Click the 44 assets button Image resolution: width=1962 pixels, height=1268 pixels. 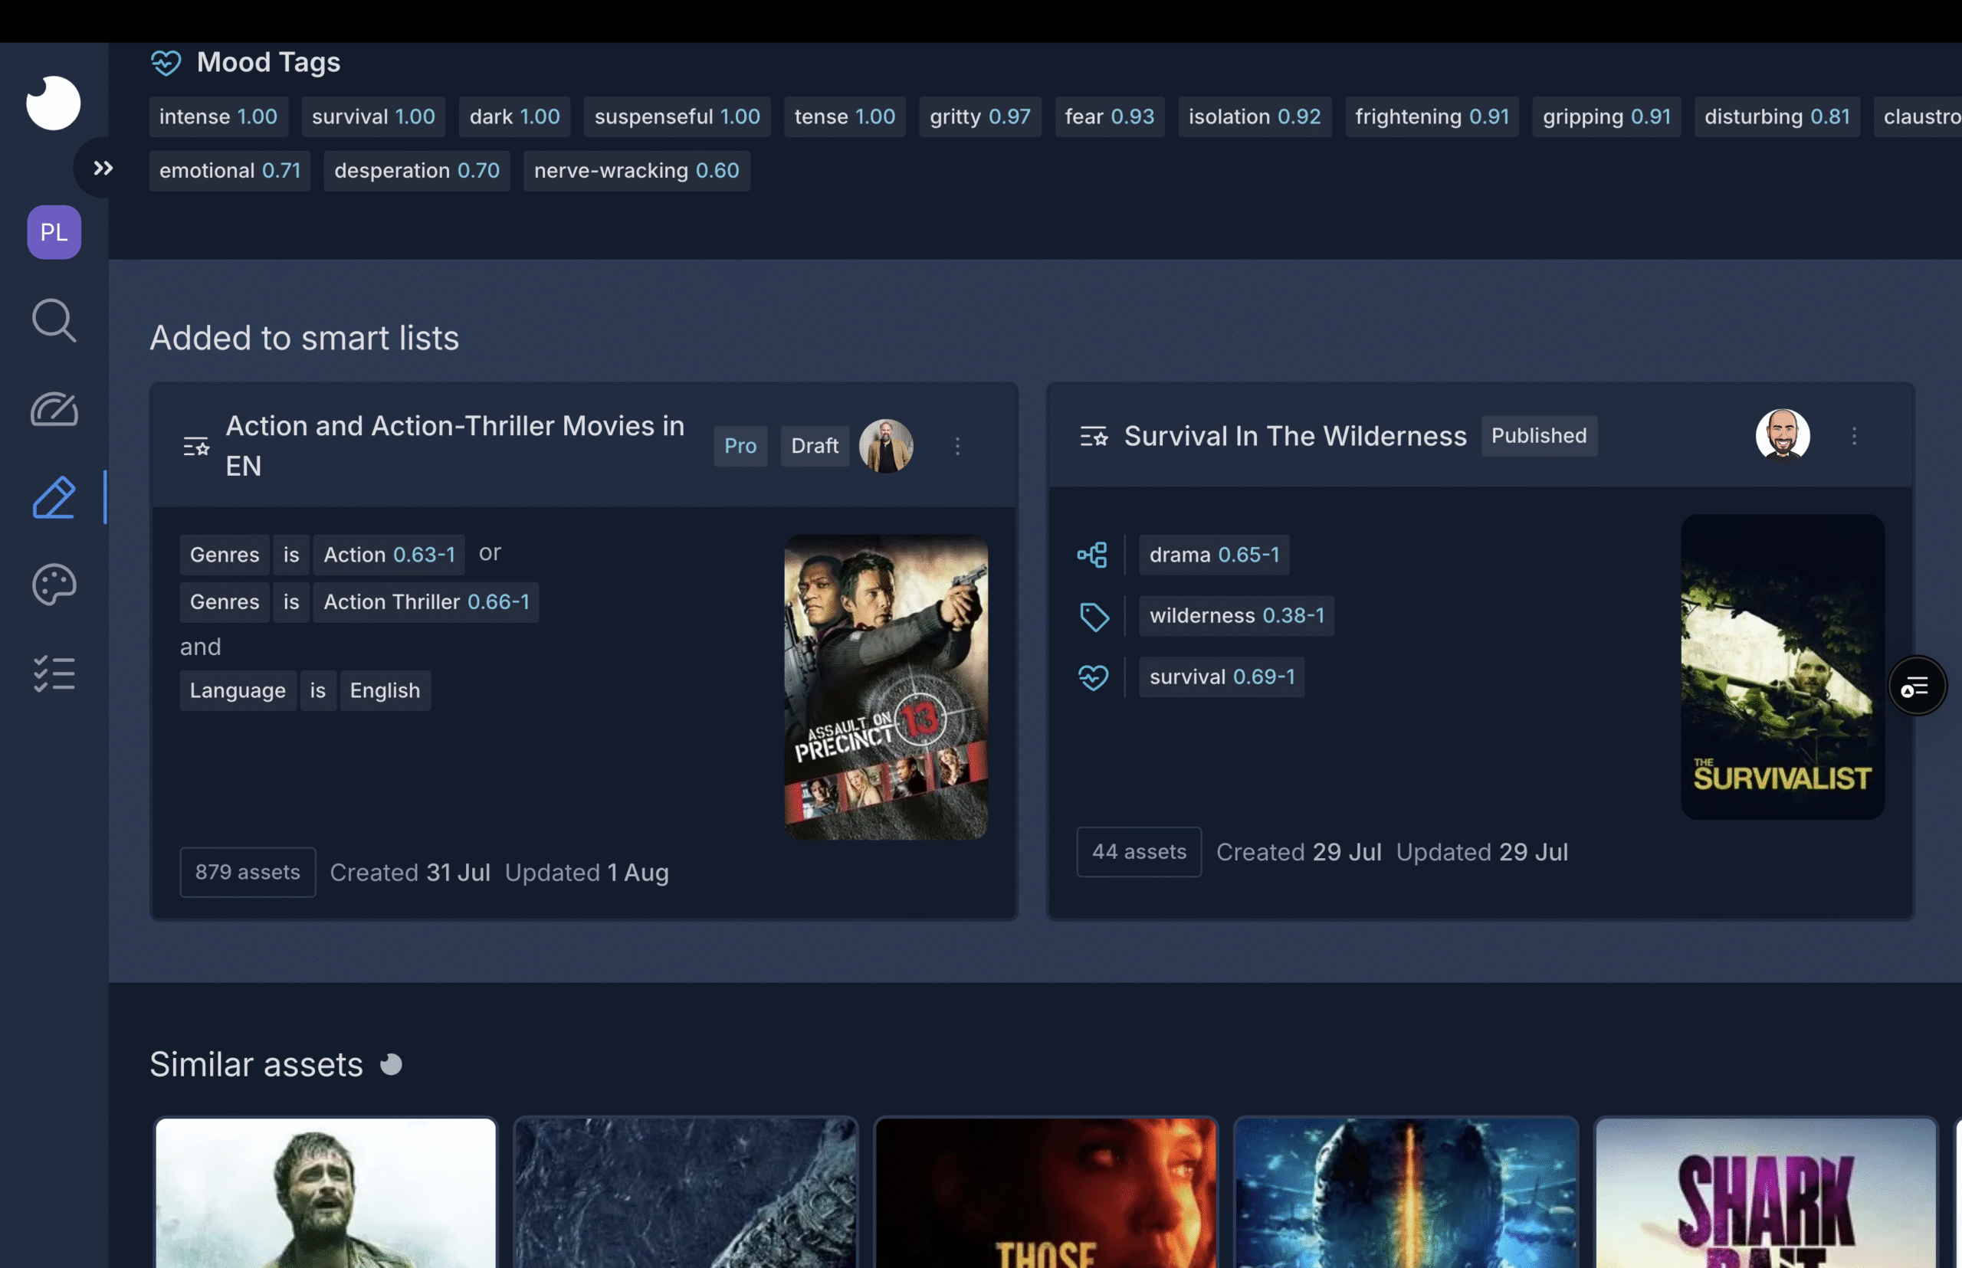[1139, 851]
